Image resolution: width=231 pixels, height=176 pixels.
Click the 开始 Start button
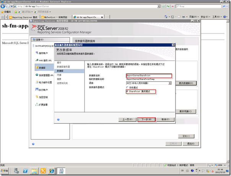[5, 171]
